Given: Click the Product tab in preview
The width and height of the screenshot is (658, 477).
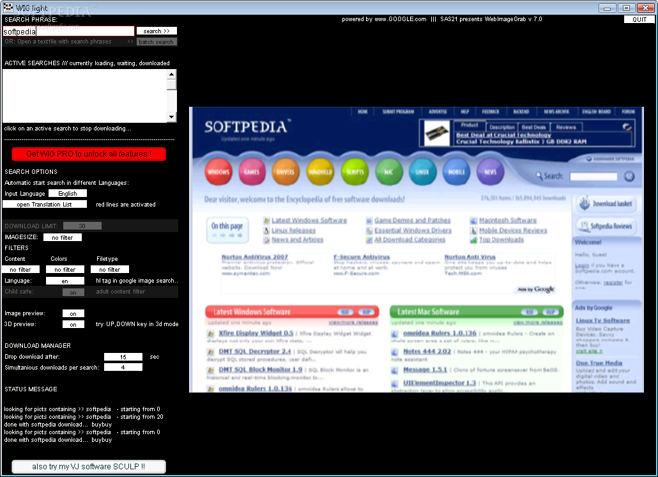Looking at the screenshot, I should click(x=469, y=125).
